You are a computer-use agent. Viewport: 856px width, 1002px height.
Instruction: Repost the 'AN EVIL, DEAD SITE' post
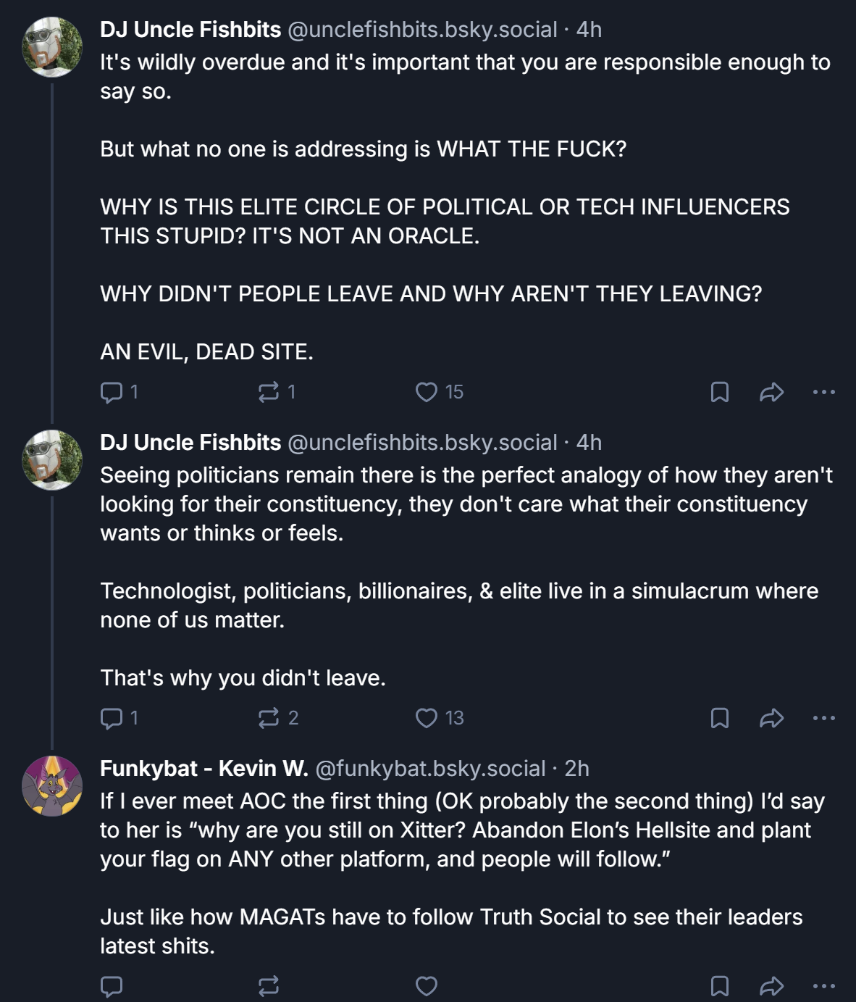[x=268, y=392]
